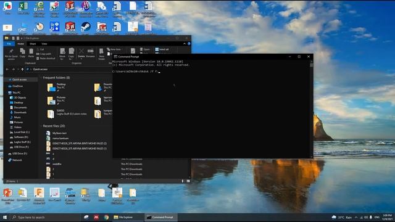Click Pin to Quick access in File Explorer ribbon

click(x=11, y=54)
